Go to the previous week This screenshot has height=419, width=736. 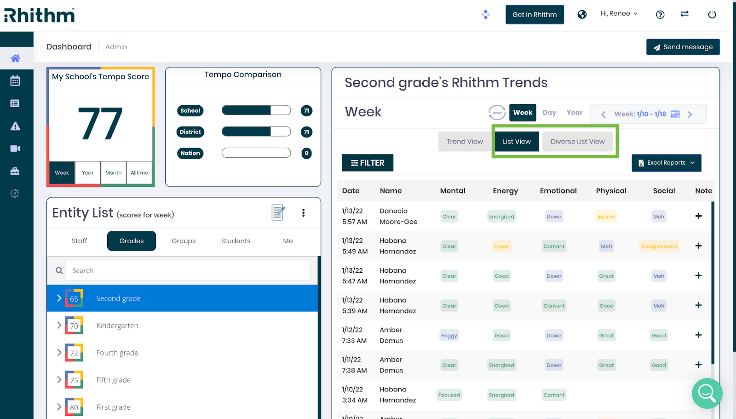604,115
